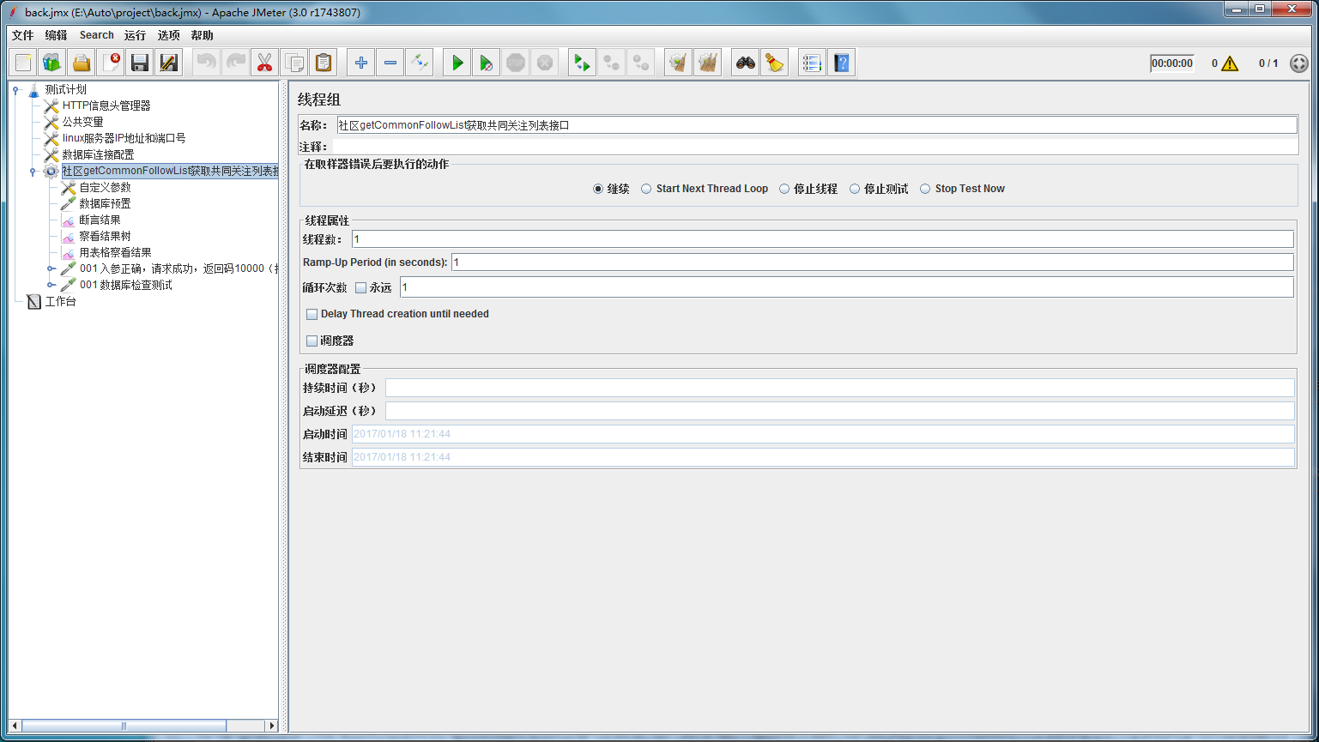
Task: Open the 选项 menu
Action: [169, 35]
